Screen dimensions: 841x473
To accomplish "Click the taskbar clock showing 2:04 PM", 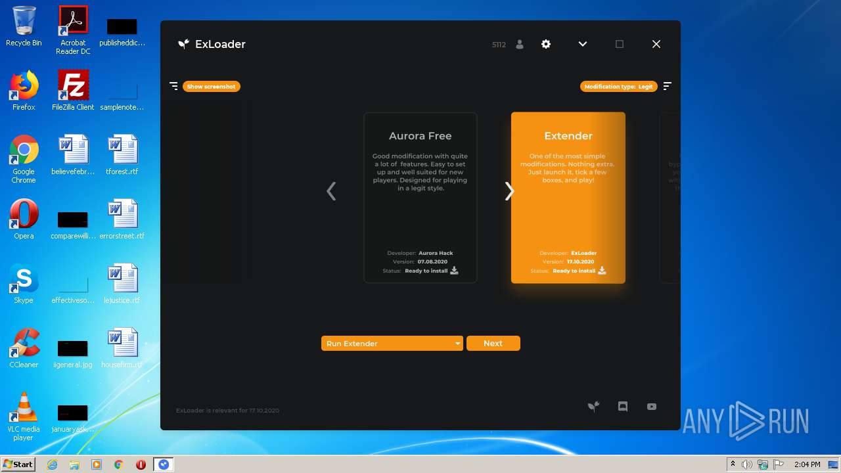I will click(x=807, y=464).
